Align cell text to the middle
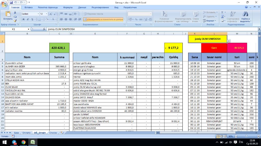 [66, 14]
